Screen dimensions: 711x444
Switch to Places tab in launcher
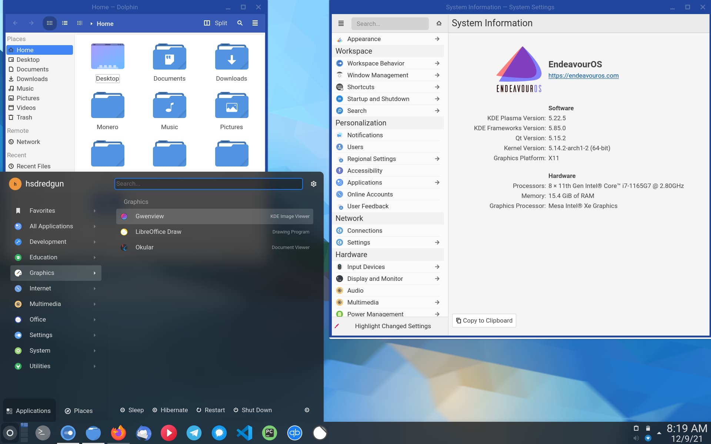tap(79, 411)
